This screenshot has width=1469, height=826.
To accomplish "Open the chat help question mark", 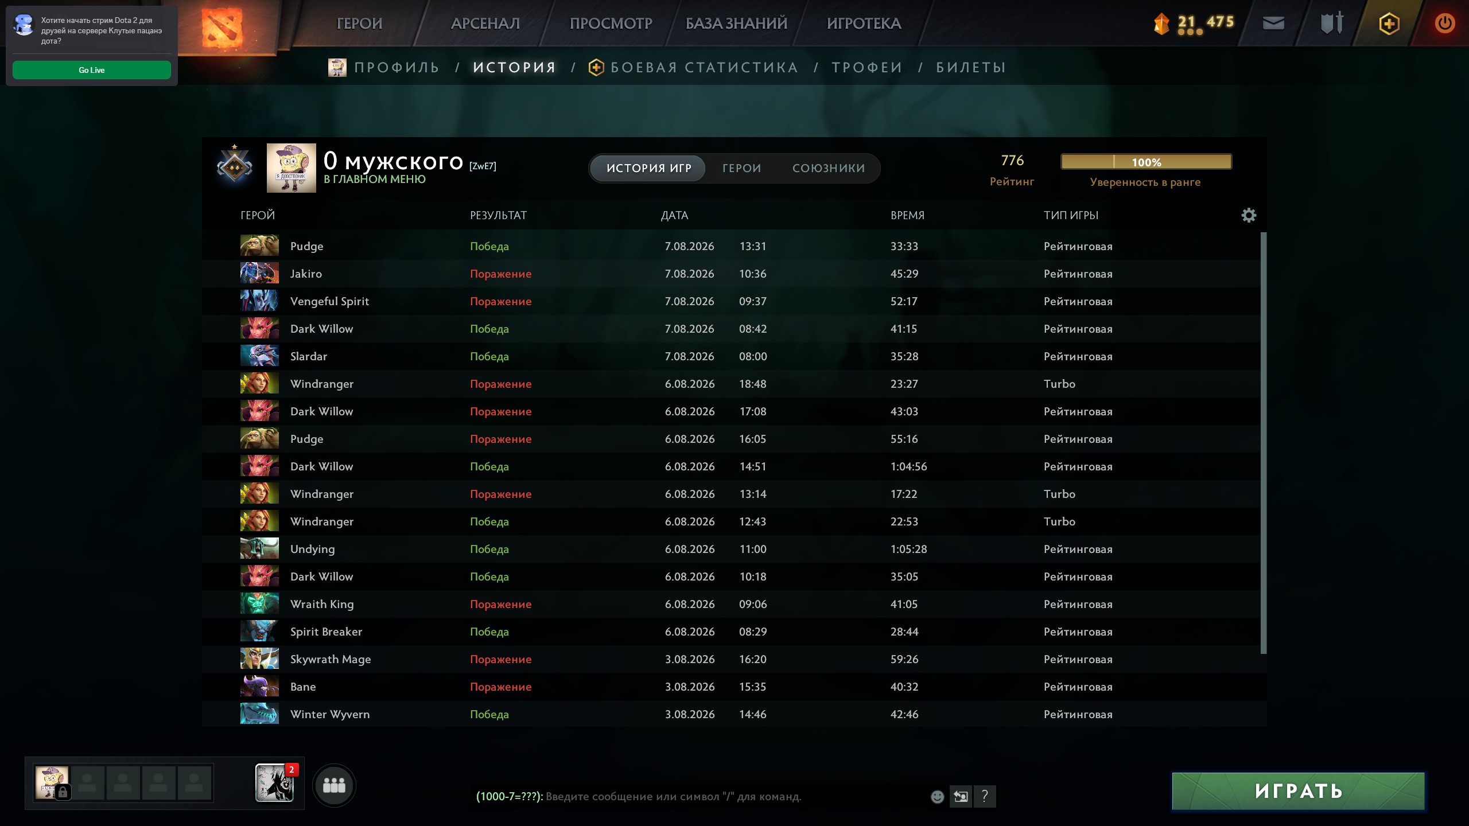I will [x=985, y=796].
